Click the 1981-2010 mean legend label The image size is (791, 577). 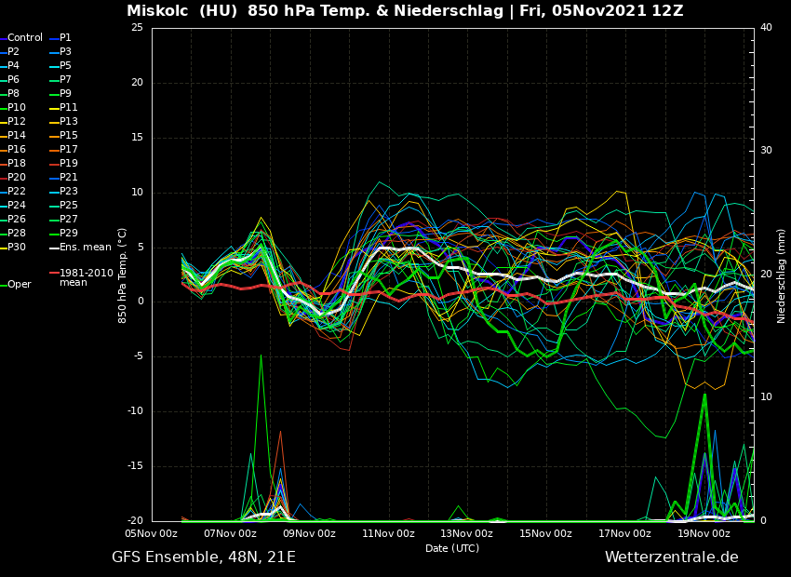[86, 278]
